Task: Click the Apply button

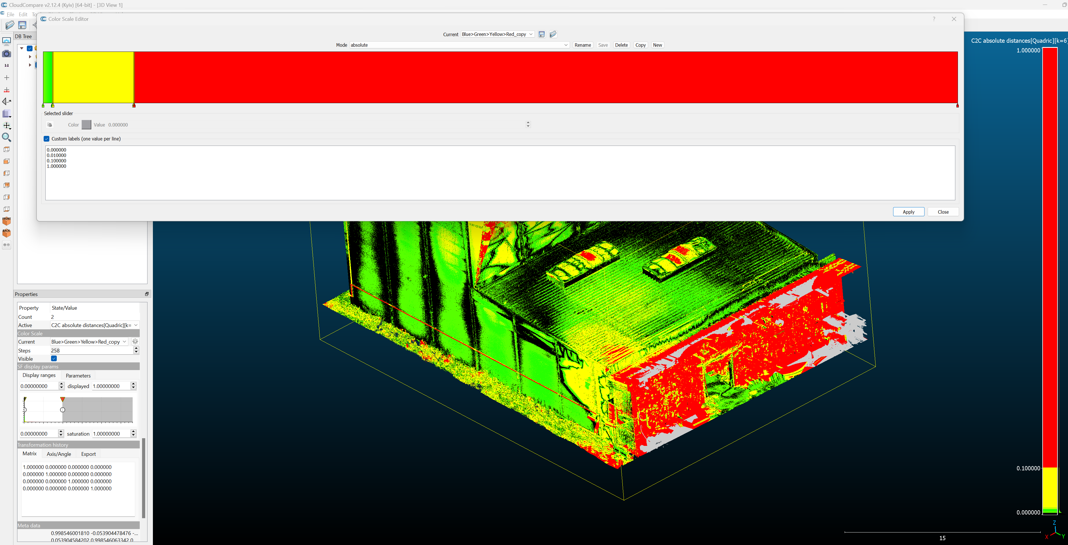Action: click(x=908, y=212)
